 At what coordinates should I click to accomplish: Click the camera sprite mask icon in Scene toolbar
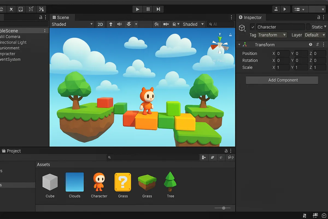pyautogui.click(x=166, y=24)
